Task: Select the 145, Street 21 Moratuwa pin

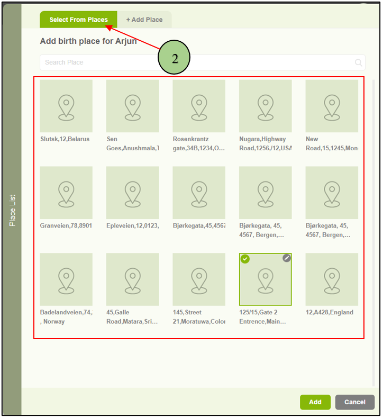Action: (199, 279)
